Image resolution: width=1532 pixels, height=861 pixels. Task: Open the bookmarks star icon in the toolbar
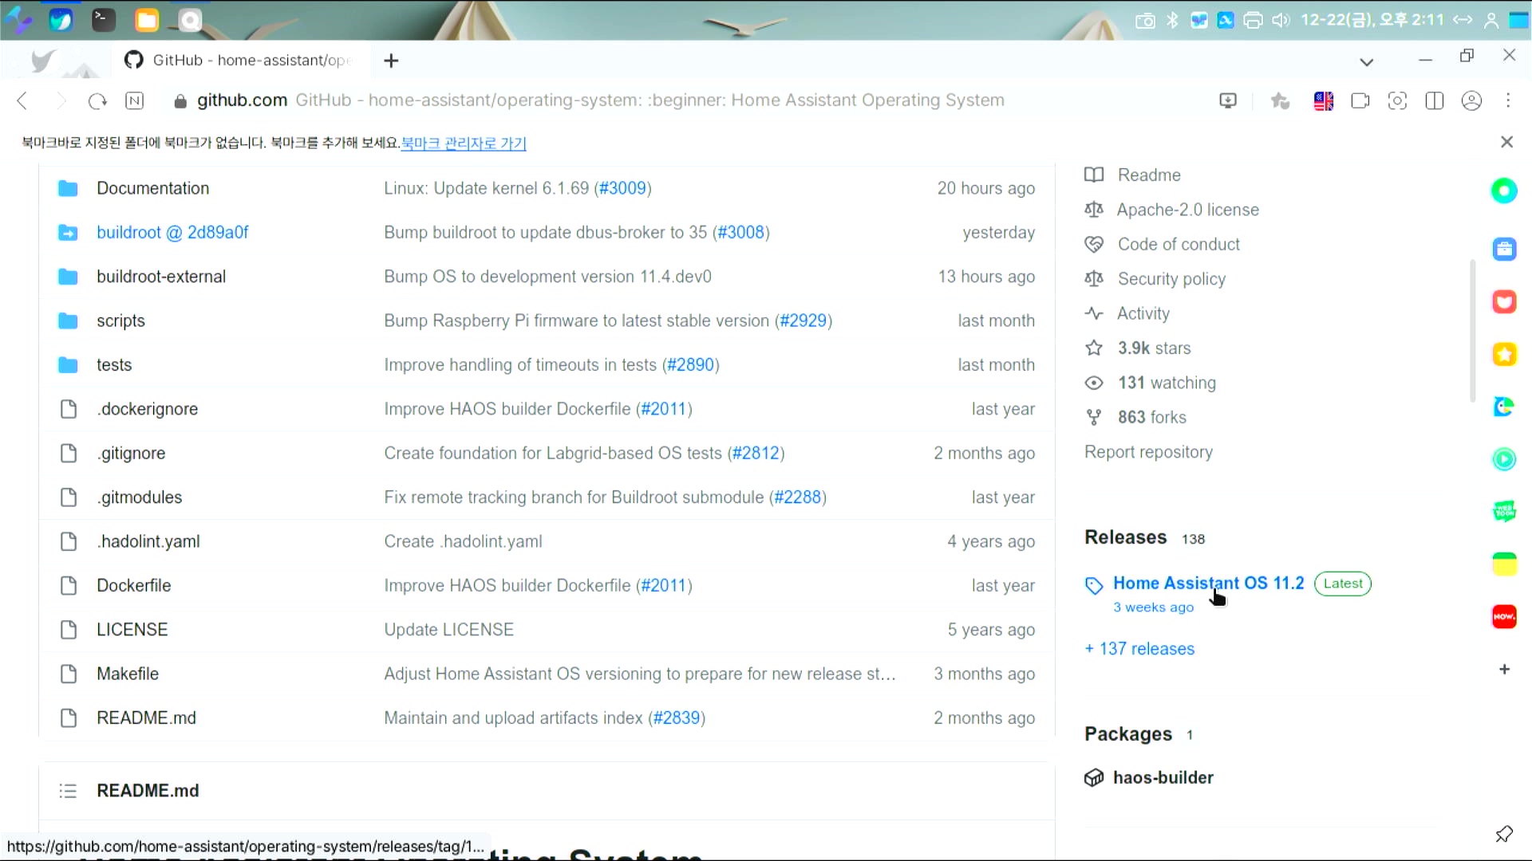tap(1280, 101)
